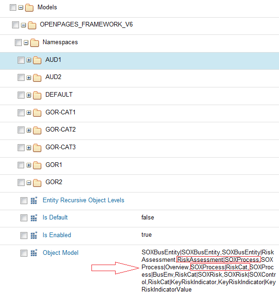
Task: Click the GOR1 folder icon
Action: point(37,165)
